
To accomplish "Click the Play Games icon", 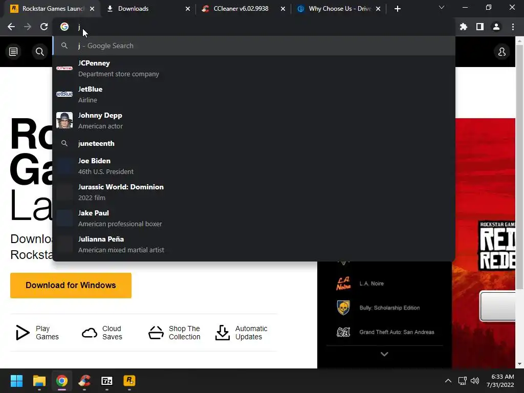I will (x=23, y=333).
